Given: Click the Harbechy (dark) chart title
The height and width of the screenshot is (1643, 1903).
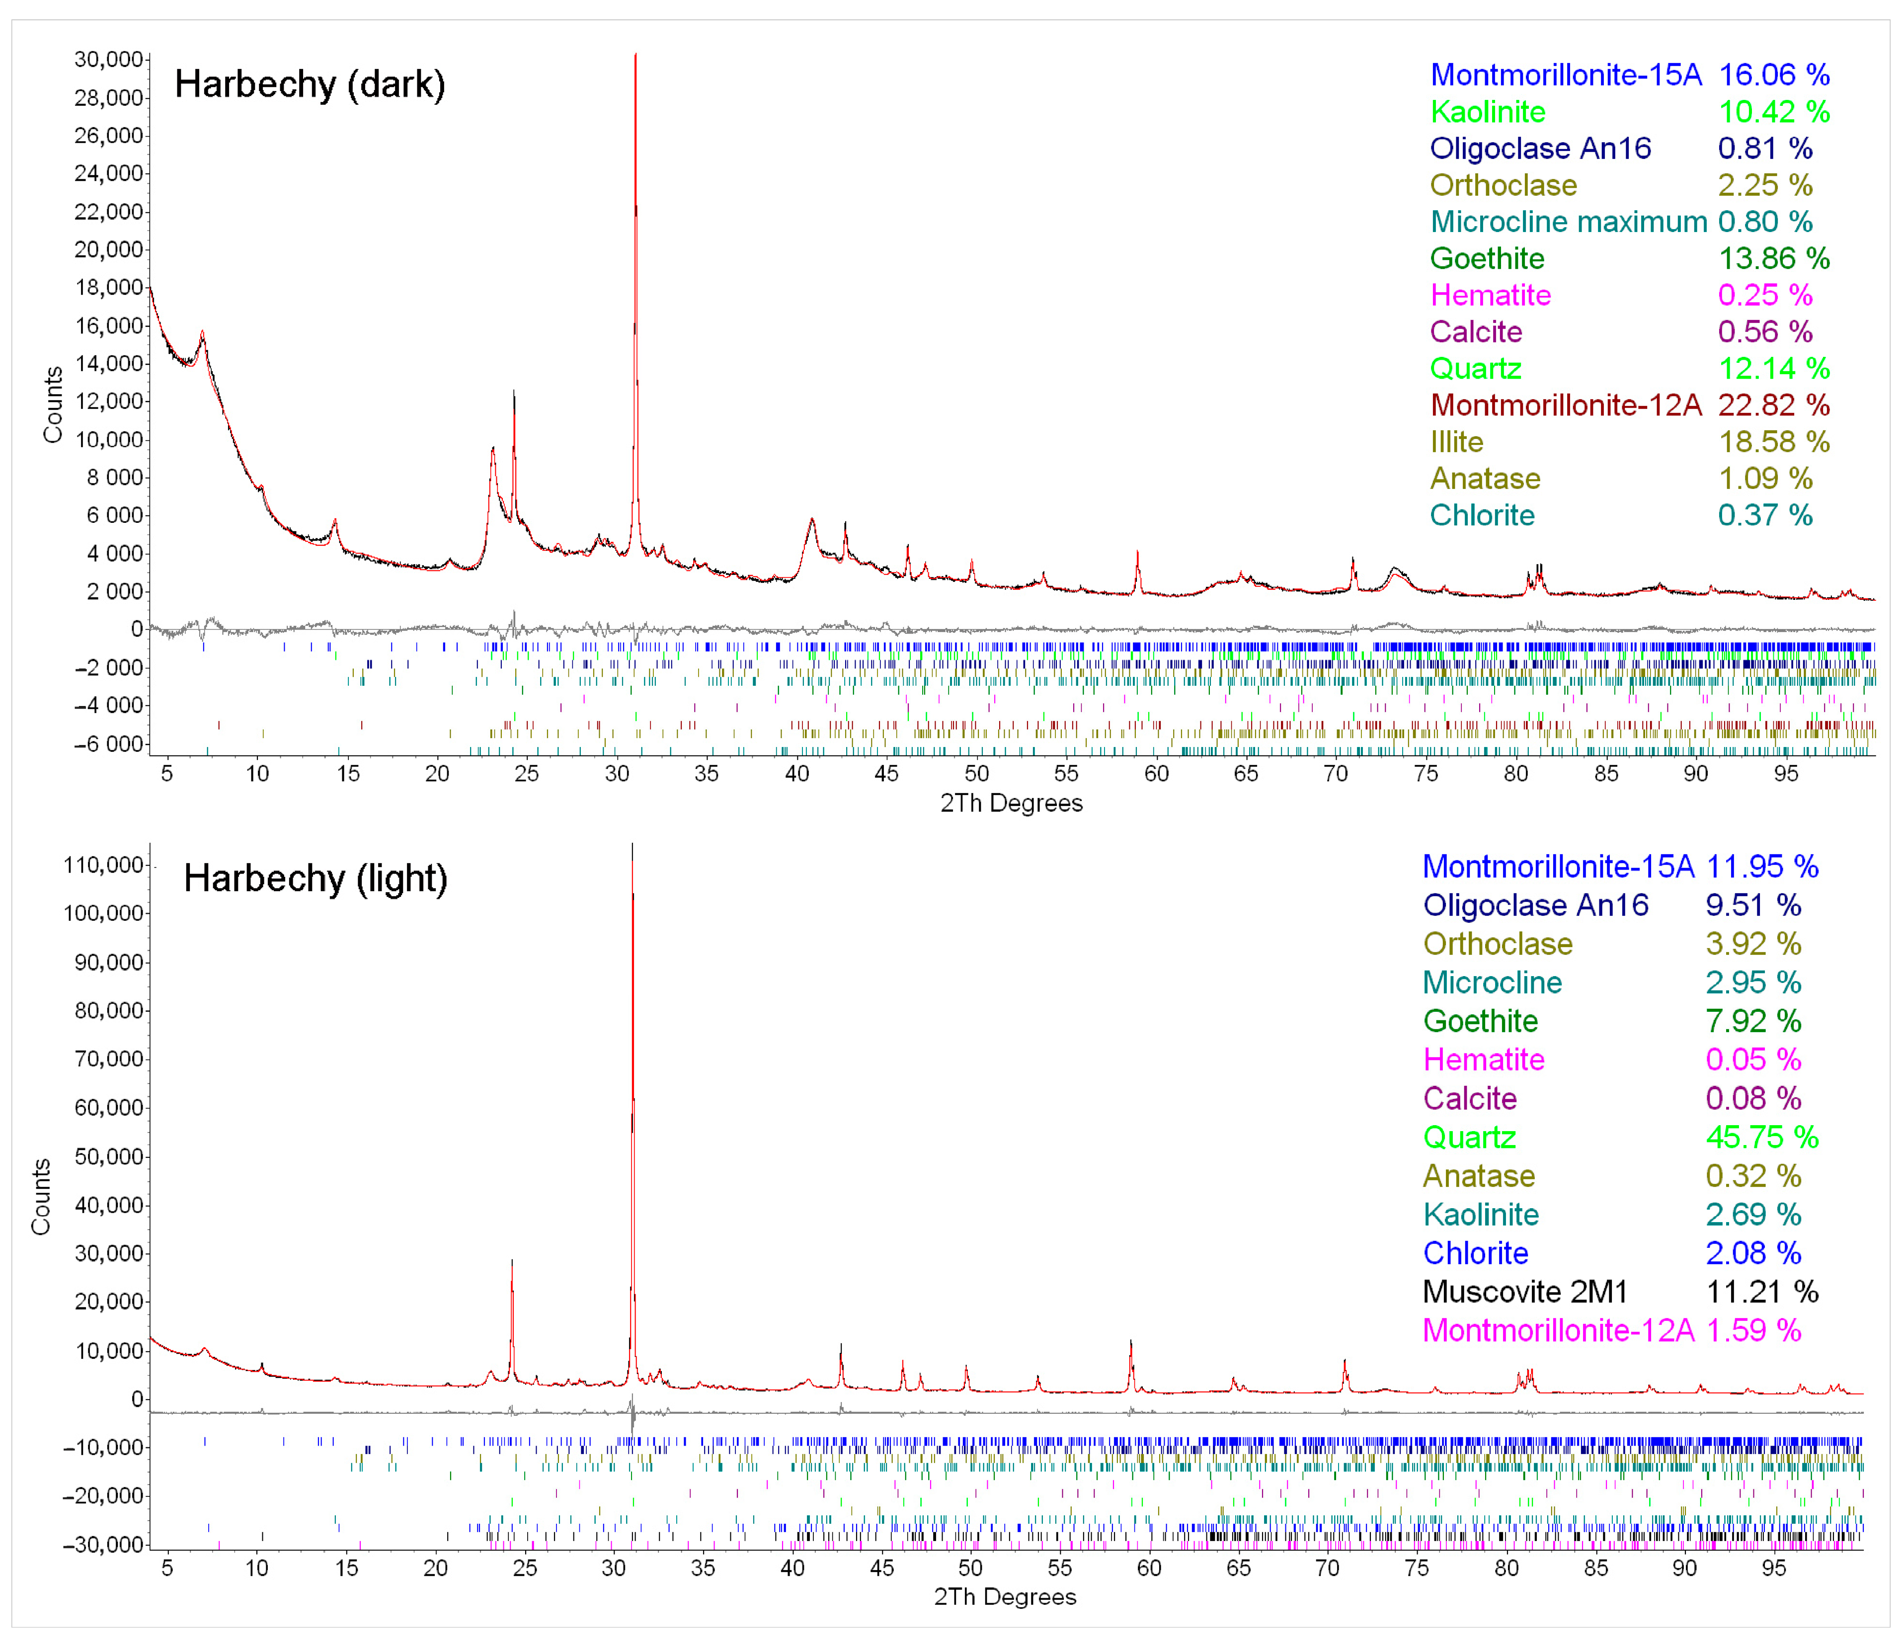Looking at the screenshot, I should pyautogui.click(x=310, y=84).
